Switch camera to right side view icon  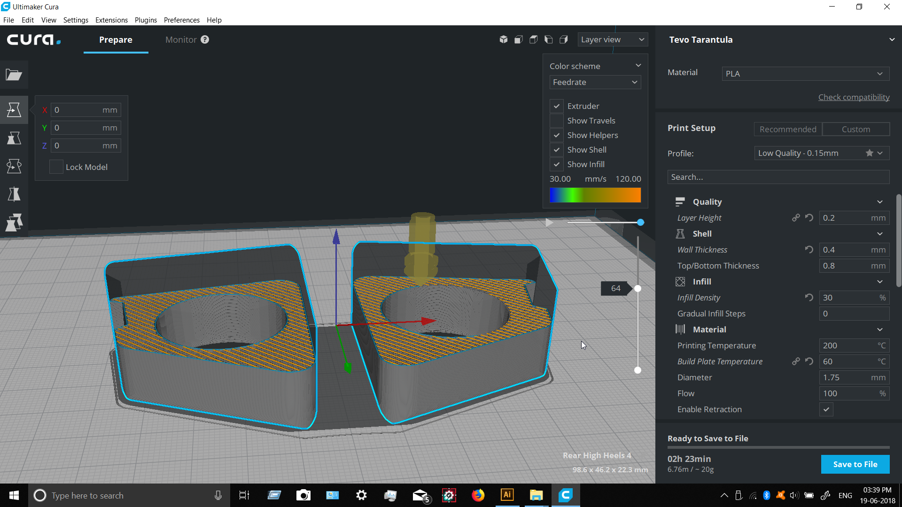point(564,39)
